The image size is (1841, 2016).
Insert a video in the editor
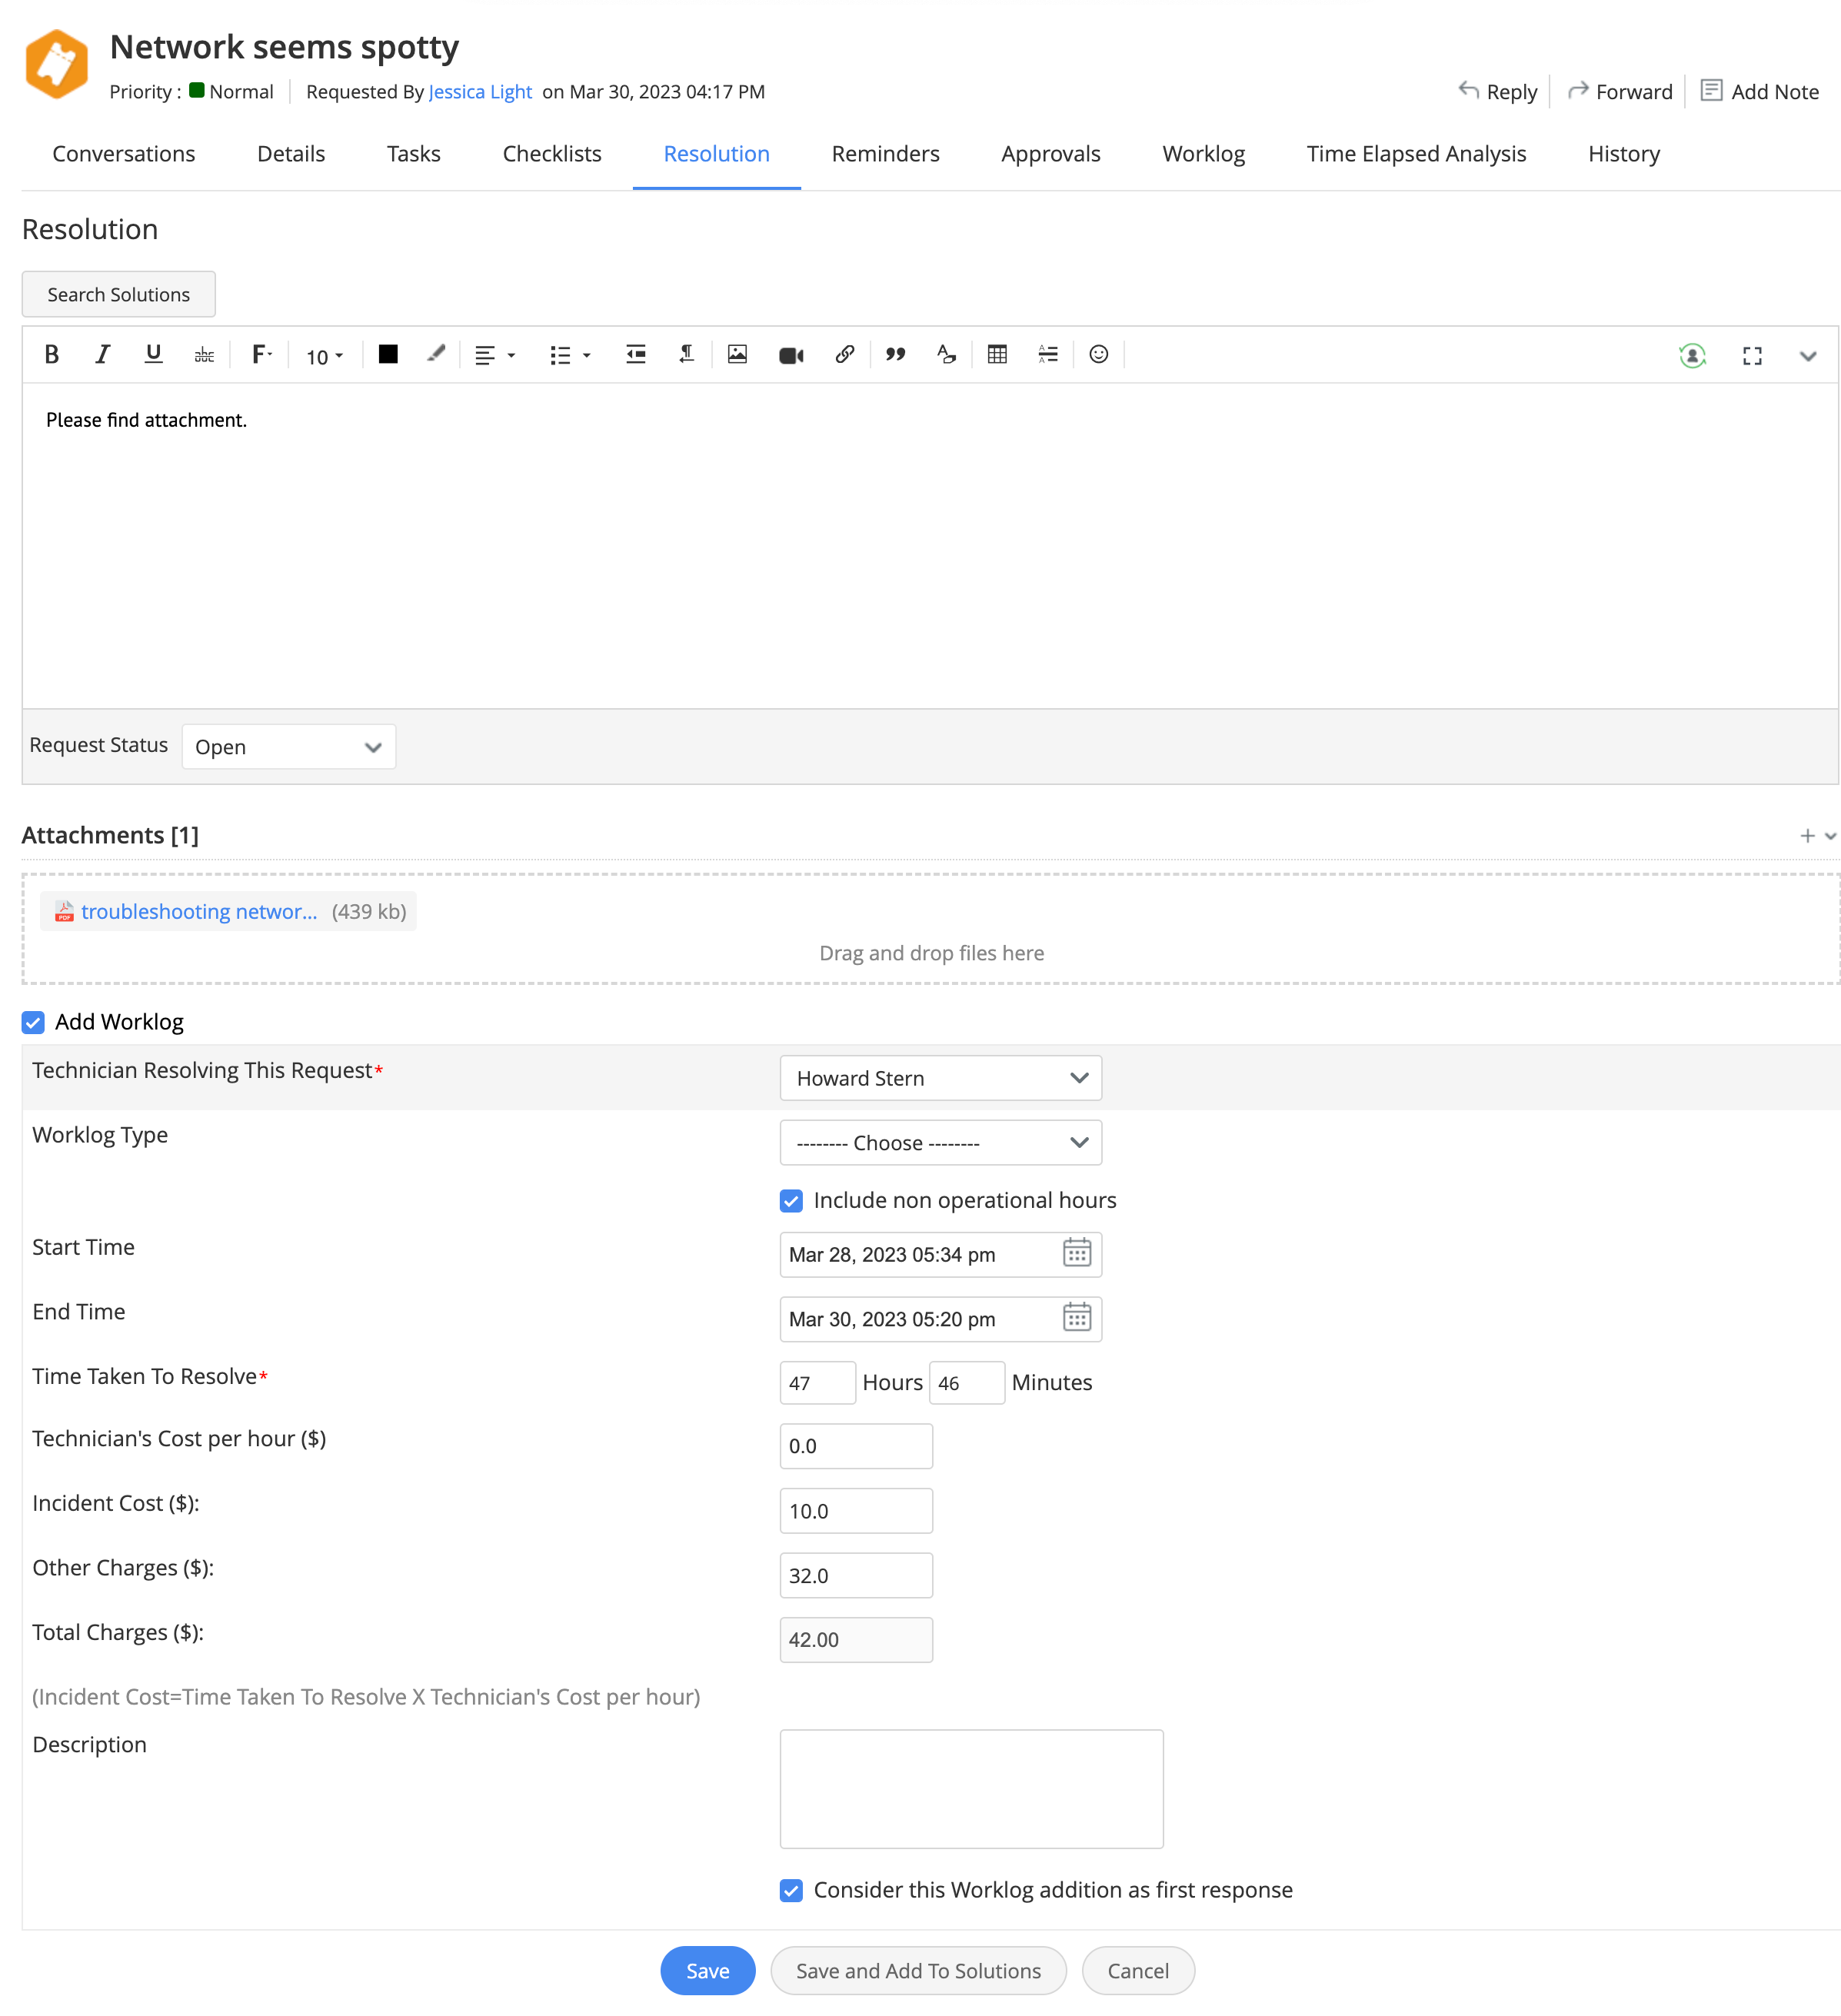[791, 355]
